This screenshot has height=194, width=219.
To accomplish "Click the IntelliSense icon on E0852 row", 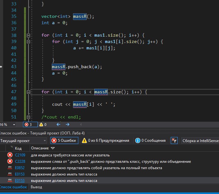I will coord(10,168).
